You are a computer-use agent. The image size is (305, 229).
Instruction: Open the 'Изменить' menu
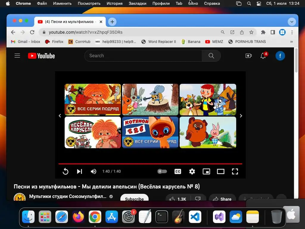click(62, 3)
